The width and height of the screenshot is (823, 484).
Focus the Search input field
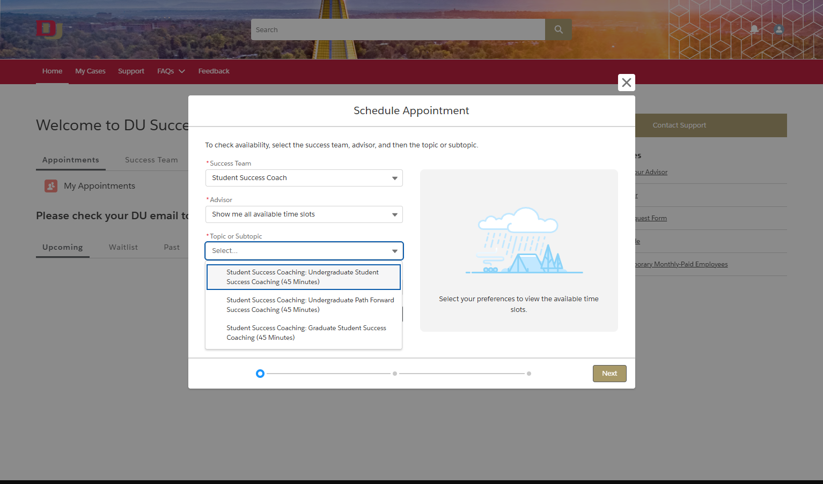coord(398,29)
